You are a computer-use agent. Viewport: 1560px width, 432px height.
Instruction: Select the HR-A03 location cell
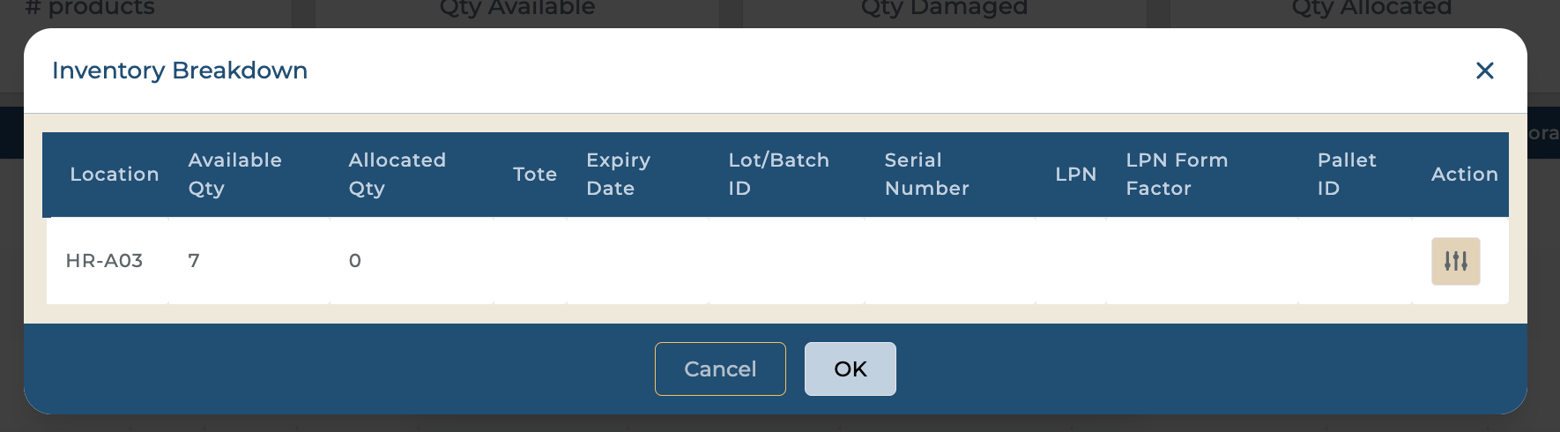point(104,261)
